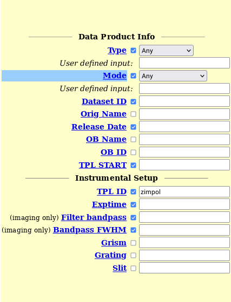Screen dimensions: 231x302
Task: Click the Bandpass FWHM text field
Action: coord(184,230)
